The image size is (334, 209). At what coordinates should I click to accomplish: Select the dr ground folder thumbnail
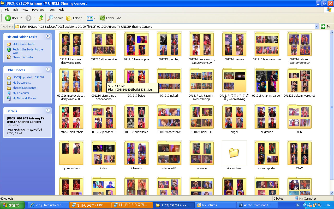pyautogui.click(x=267, y=117)
